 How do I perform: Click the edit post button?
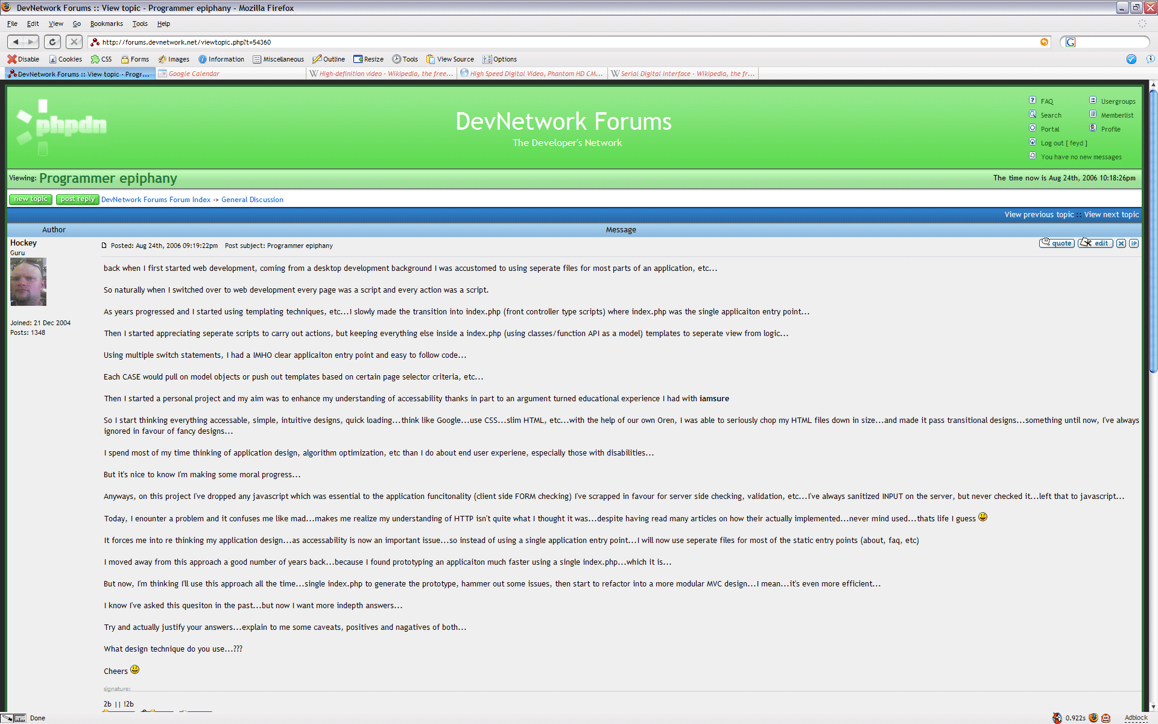point(1096,243)
